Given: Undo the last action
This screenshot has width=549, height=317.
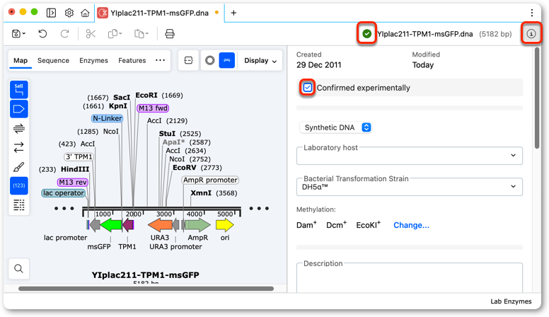Looking at the screenshot, I should (42, 34).
